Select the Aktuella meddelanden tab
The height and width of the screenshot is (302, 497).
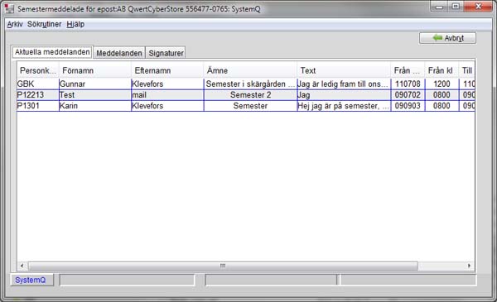pyautogui.click(x=52, y=52)
